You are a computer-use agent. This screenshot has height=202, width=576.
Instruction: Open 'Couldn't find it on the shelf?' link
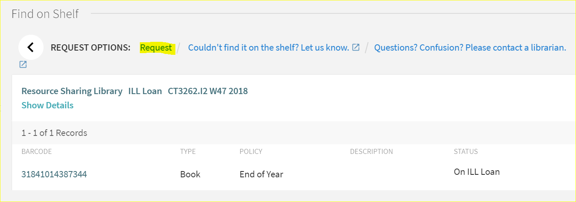pyautogui.click(x=268, y=48)
